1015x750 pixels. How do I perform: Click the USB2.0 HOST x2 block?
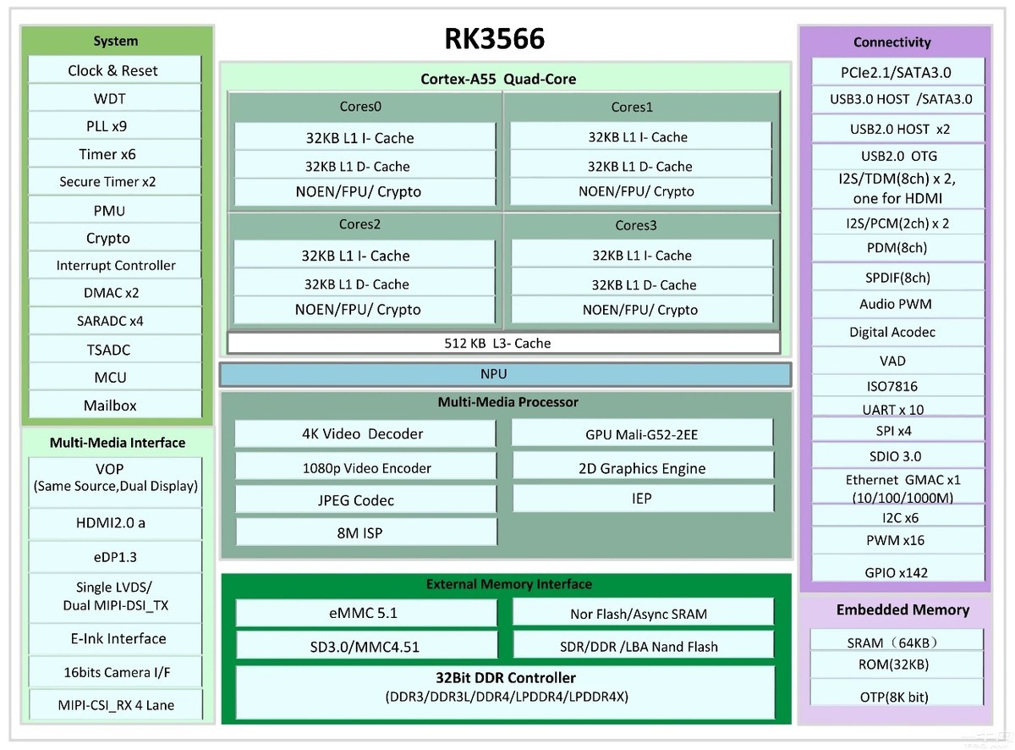pos(898,129)
